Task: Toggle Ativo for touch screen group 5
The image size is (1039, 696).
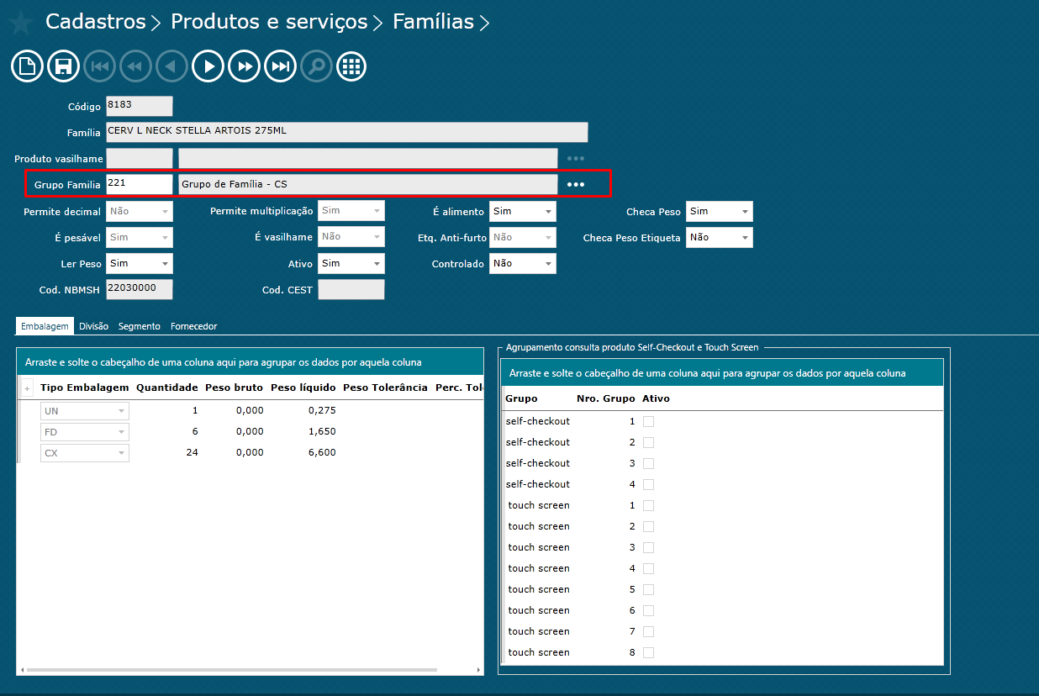Action: [x=648, y=589]
